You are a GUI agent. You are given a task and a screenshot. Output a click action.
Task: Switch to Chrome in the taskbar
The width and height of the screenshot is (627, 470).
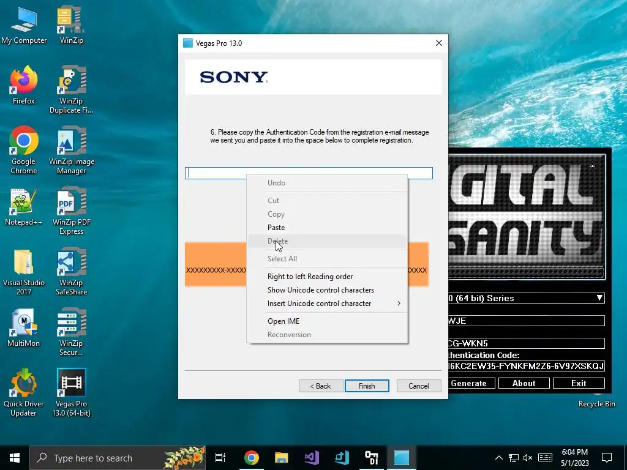pyautogui.click(x=251, y=458)
